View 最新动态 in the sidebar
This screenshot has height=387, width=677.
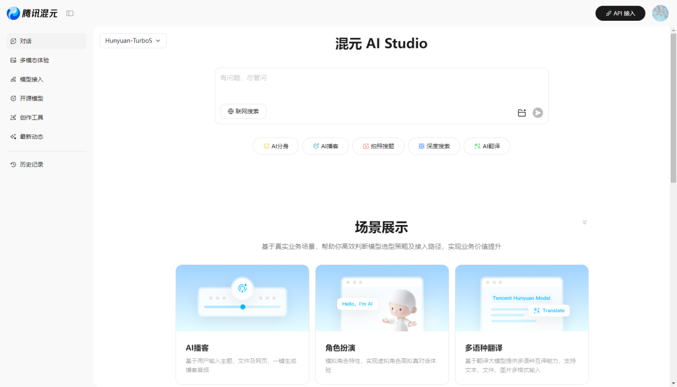[x=29, y=136]
